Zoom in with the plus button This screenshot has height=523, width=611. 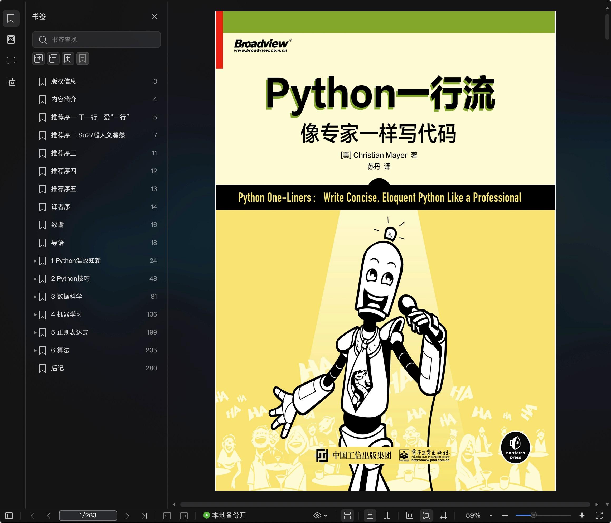tap(582, 515)
